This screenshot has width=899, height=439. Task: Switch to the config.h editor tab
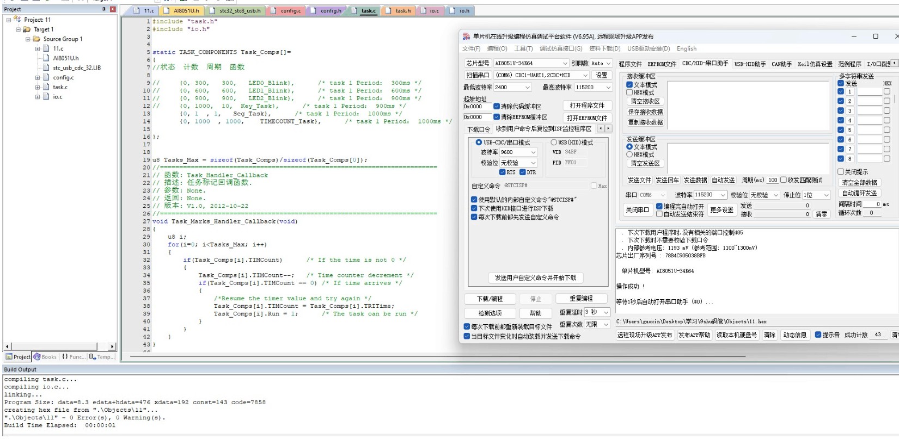click(x=331, y=11)
